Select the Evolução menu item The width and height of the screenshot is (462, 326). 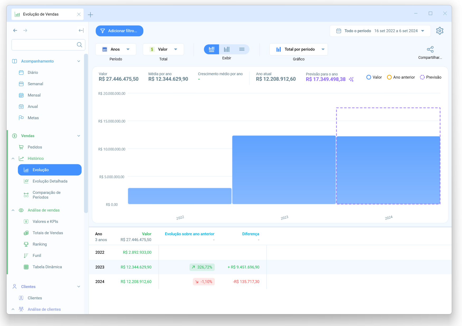coord(50,170)
